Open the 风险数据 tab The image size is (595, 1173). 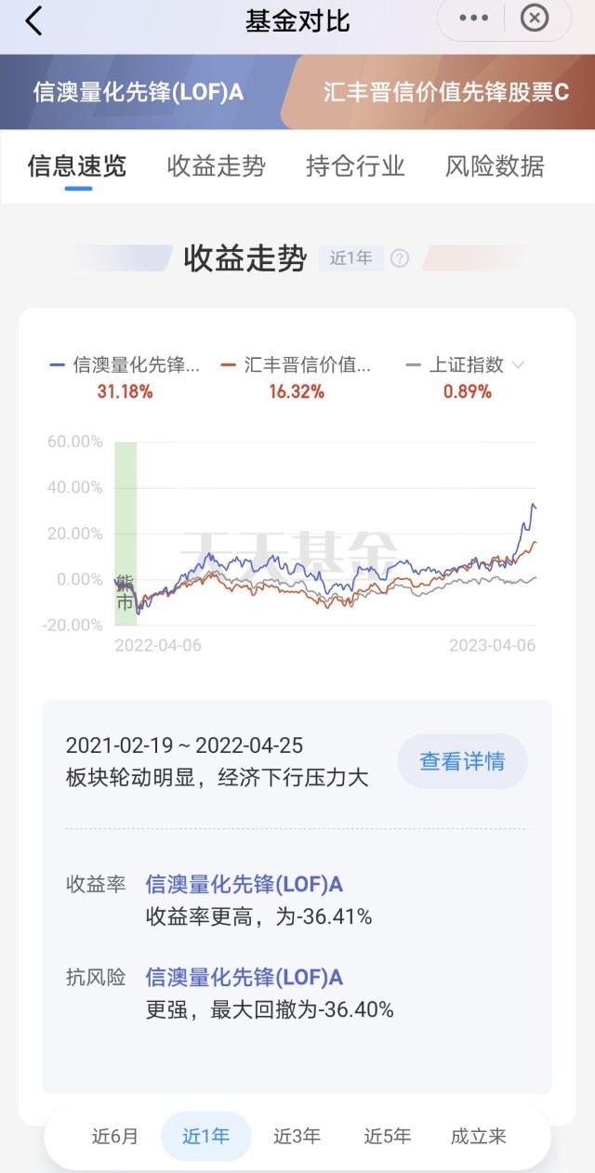(x=495, y=166)
